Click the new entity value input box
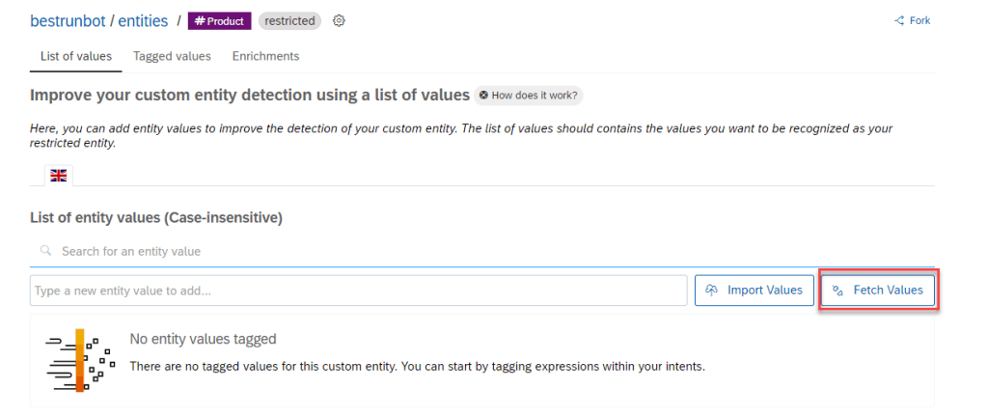987x417 pixels. (357, 291)
